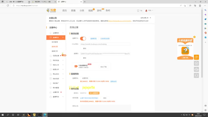This screenshot has height=117, width=208.
Task: Click the link right of 直播教程
Action: point(105,38)
